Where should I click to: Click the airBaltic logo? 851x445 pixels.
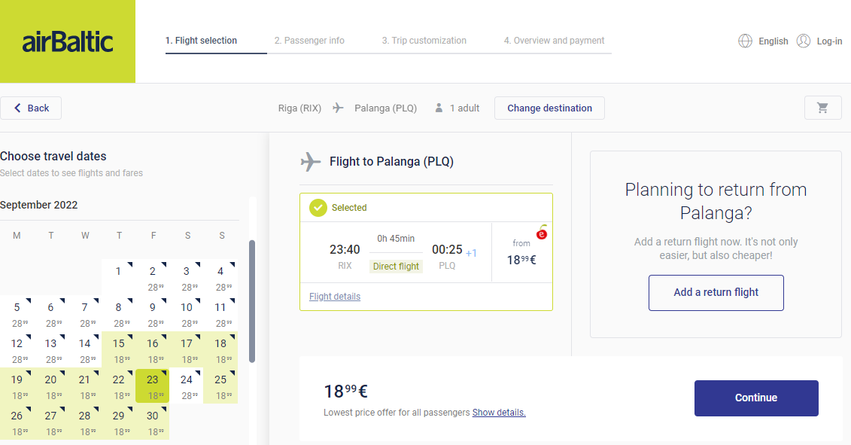click(67, 42)
